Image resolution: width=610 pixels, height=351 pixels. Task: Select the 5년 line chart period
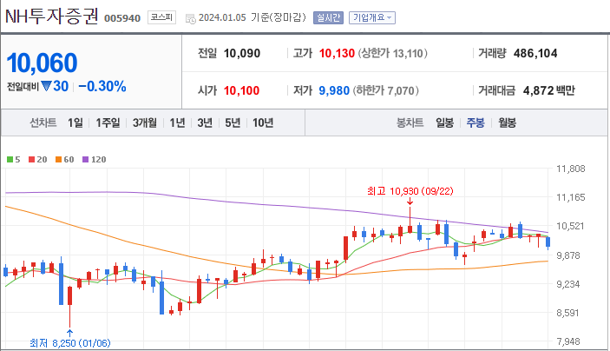pyautogui.click(x=233, y=123)
